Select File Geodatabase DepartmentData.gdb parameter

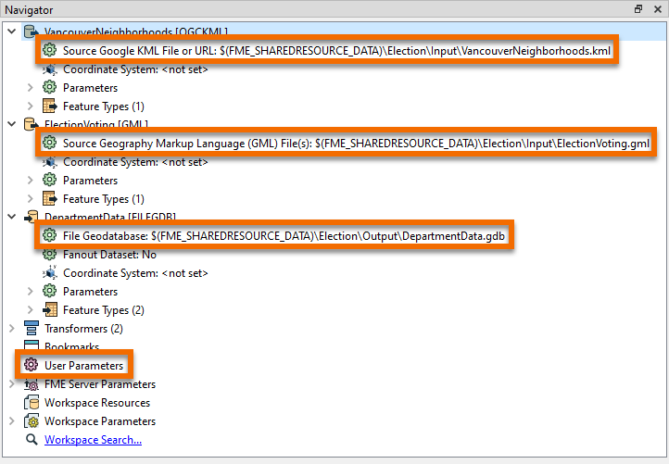(x=284, y=236)
